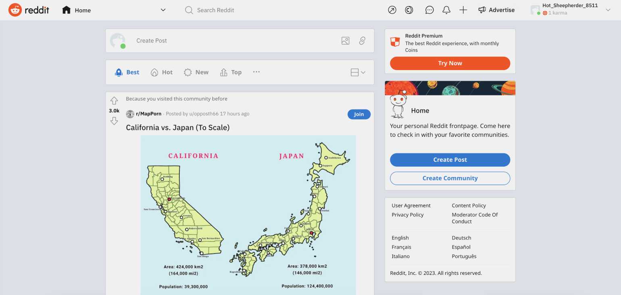Open the chat bubble icon

(429, 10)
